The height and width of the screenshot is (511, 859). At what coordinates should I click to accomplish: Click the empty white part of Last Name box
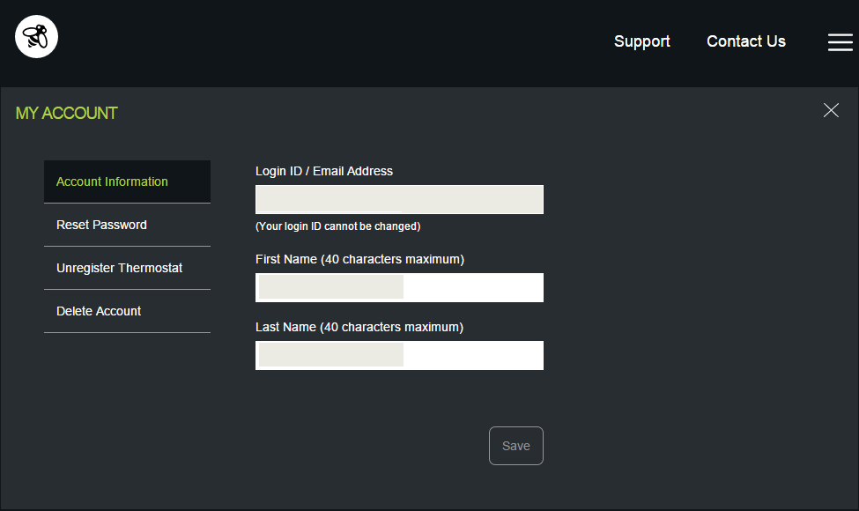click(x=473, y=355)
